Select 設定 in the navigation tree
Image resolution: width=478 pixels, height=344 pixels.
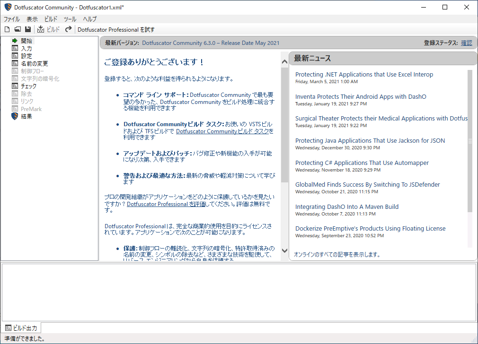coord(27,56)
